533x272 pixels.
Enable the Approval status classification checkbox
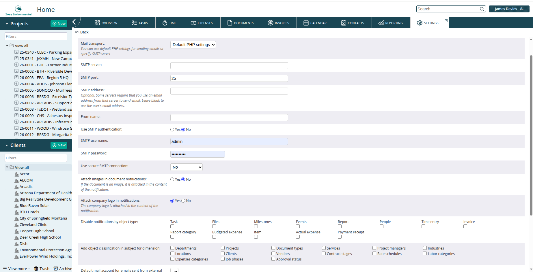273,259
